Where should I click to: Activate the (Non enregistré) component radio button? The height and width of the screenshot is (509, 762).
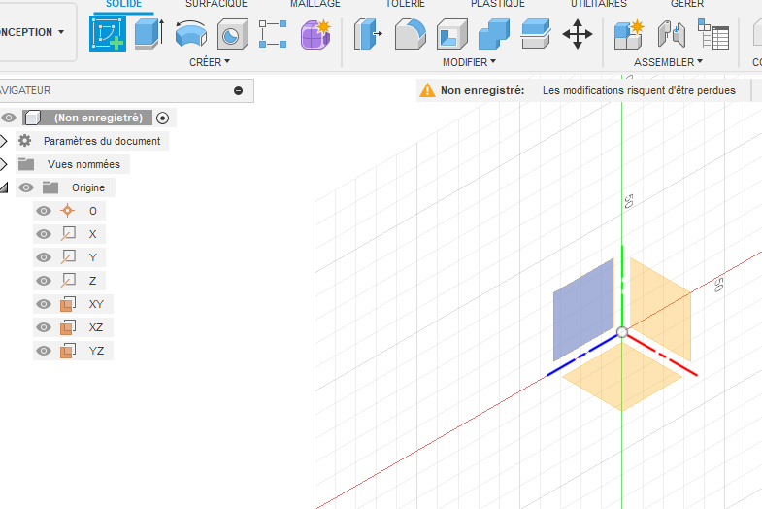tap(162, 118)
